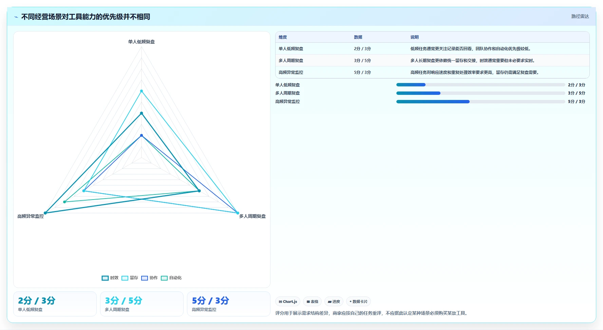Screen dimensions: 603x330
Task: Click the small icon before the page title
Action: click(16, 17)
